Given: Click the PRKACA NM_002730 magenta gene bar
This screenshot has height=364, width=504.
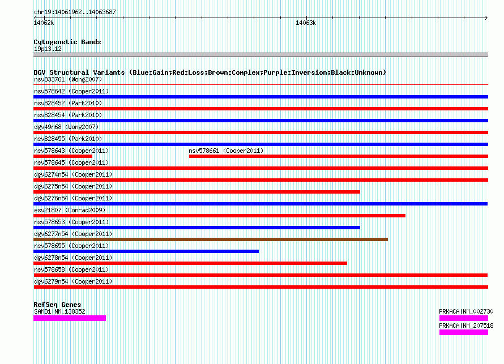Looking at the screenshot, I should [464, 318].
